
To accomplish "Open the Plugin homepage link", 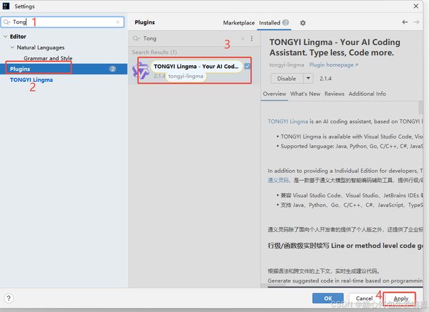I will pos(333,65).
